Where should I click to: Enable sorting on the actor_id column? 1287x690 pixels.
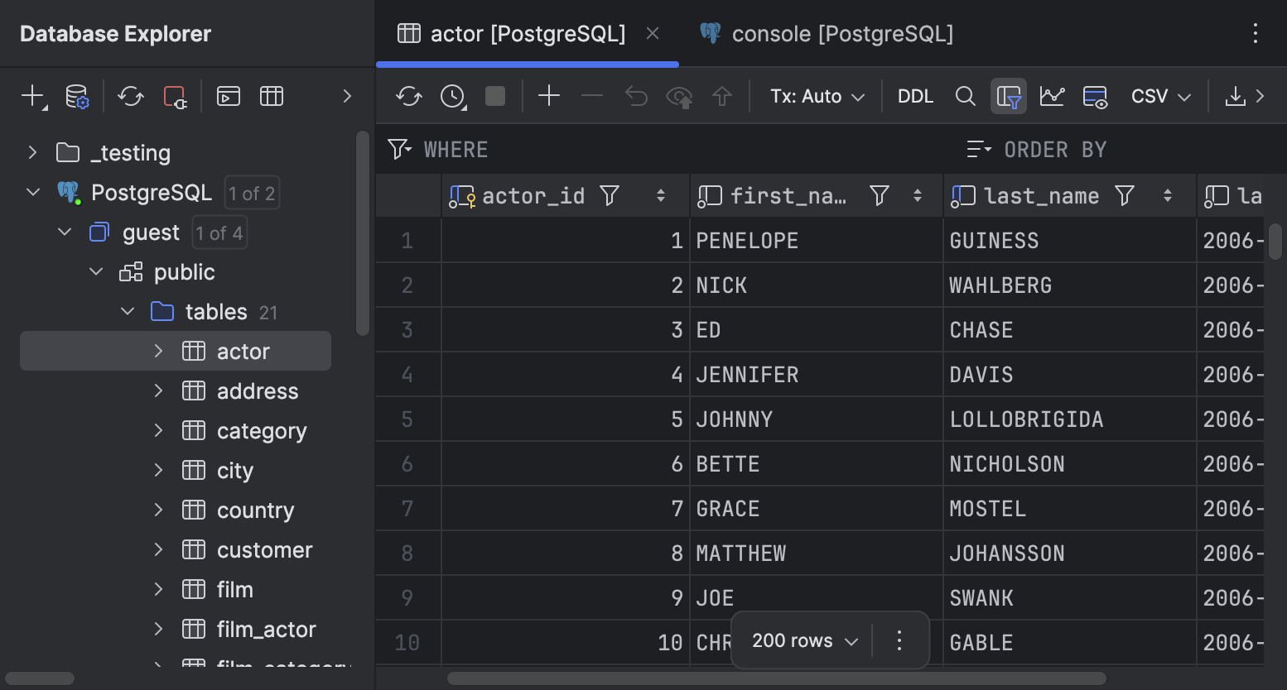[x=661, y=195]
